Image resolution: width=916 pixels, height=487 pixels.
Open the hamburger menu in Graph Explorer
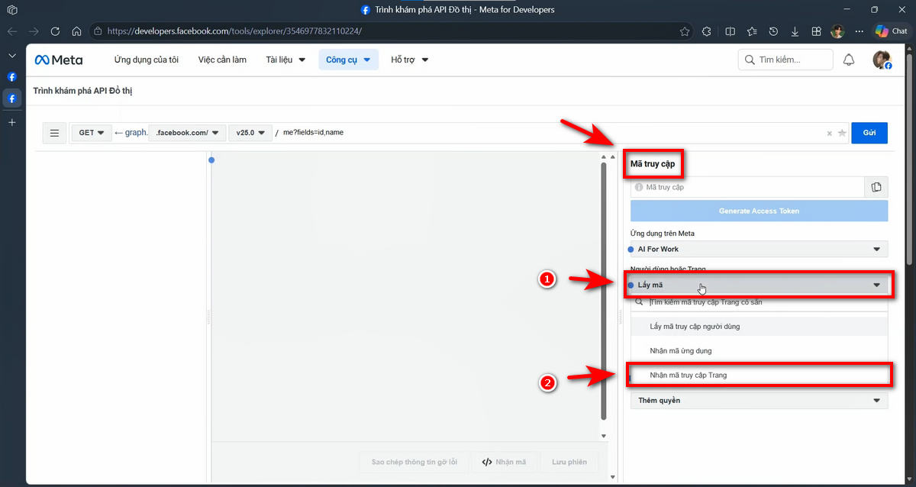54,133
